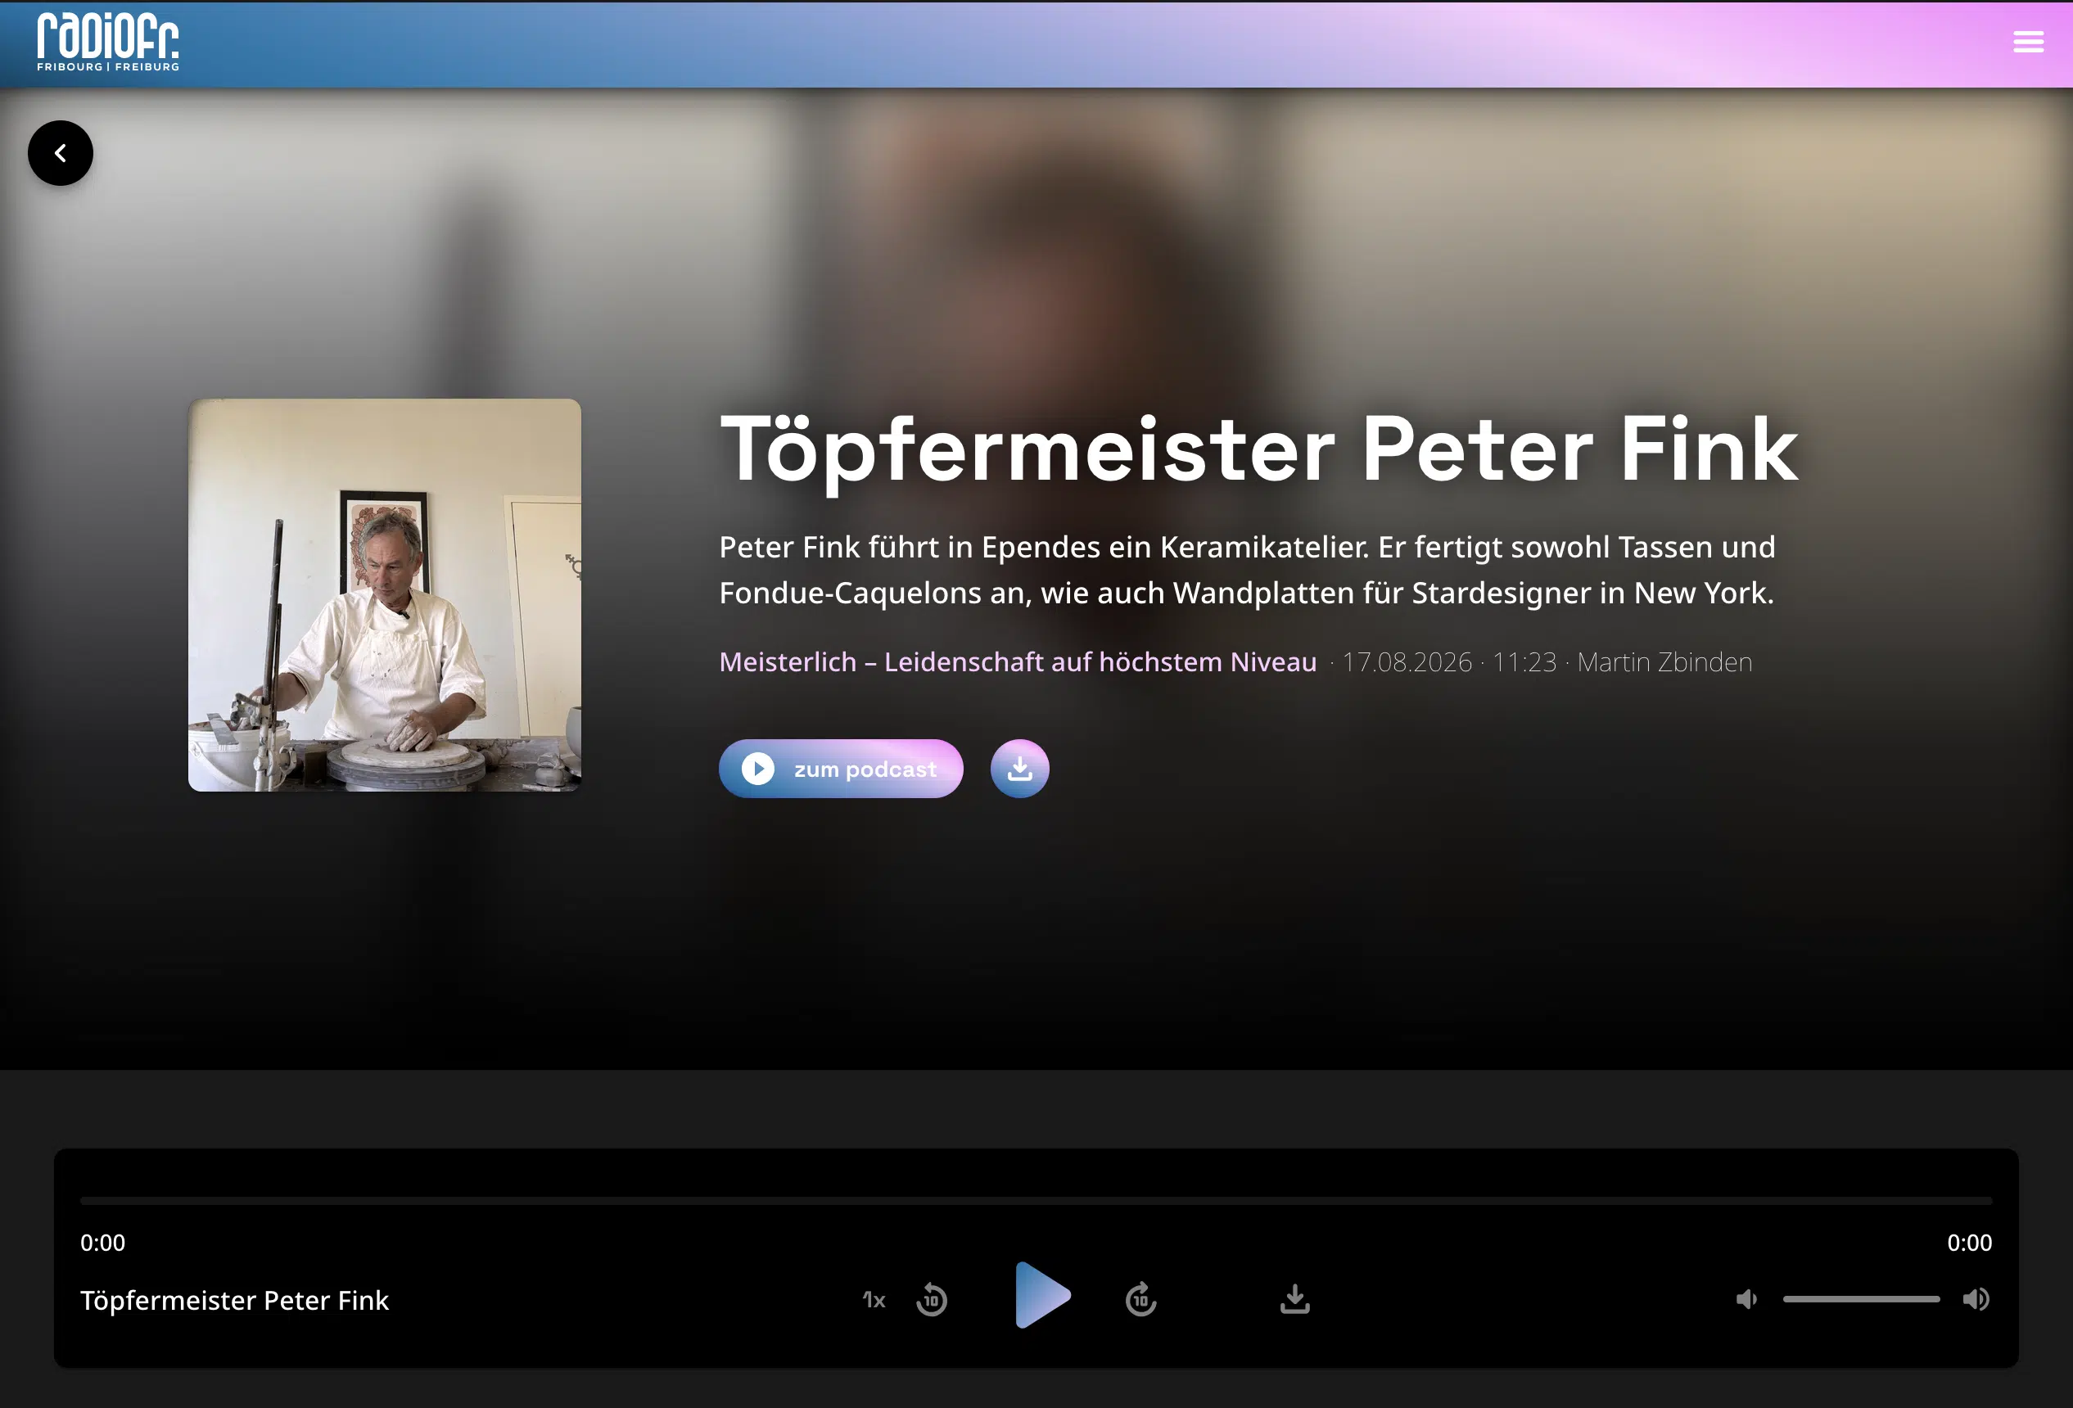Image resolution: width=2073 pixels, height=1408 pixels.
Task: Rewind 10 seconds in the player
Action: coord(931,1299)
